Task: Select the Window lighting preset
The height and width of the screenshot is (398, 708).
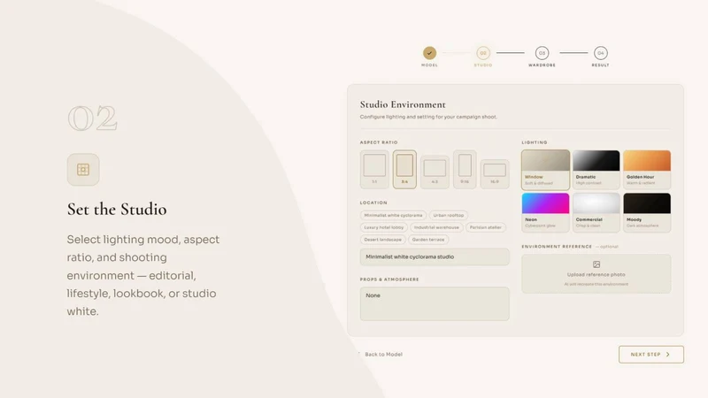Action: point(545,170)
